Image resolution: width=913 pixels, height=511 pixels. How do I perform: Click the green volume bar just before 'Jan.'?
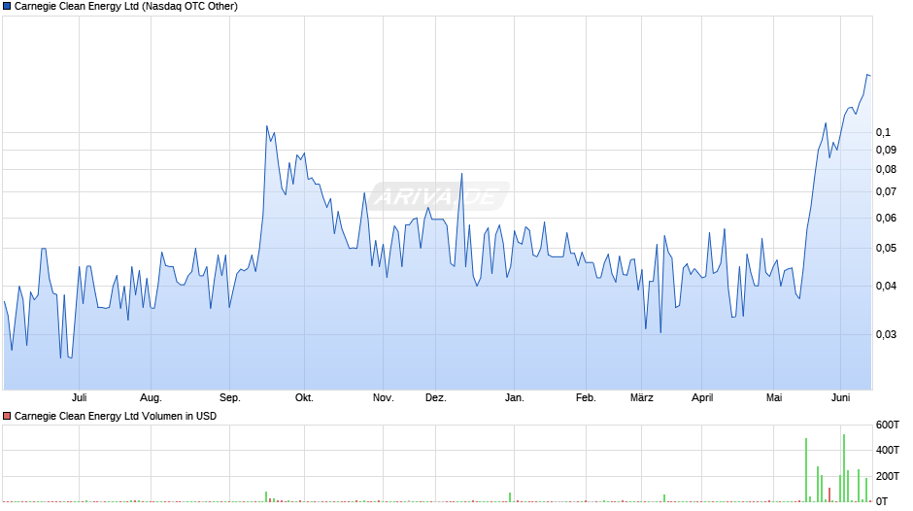(510, 497)
